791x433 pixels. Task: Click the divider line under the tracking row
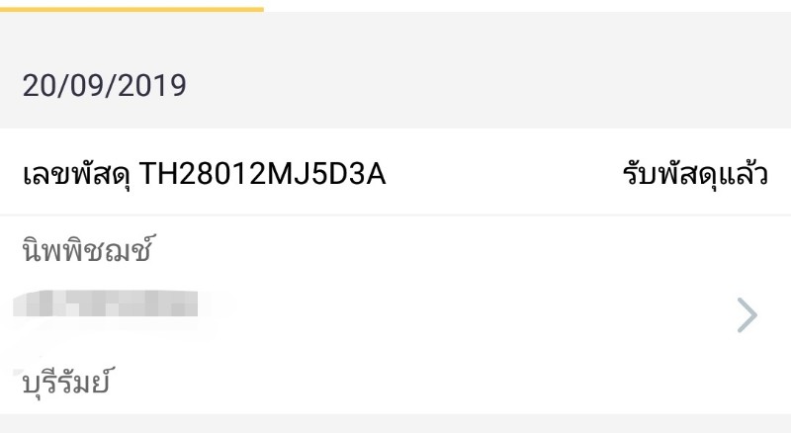point(395,216)
